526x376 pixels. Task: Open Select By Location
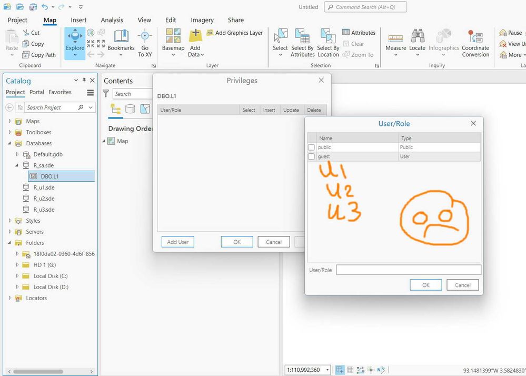328,43
